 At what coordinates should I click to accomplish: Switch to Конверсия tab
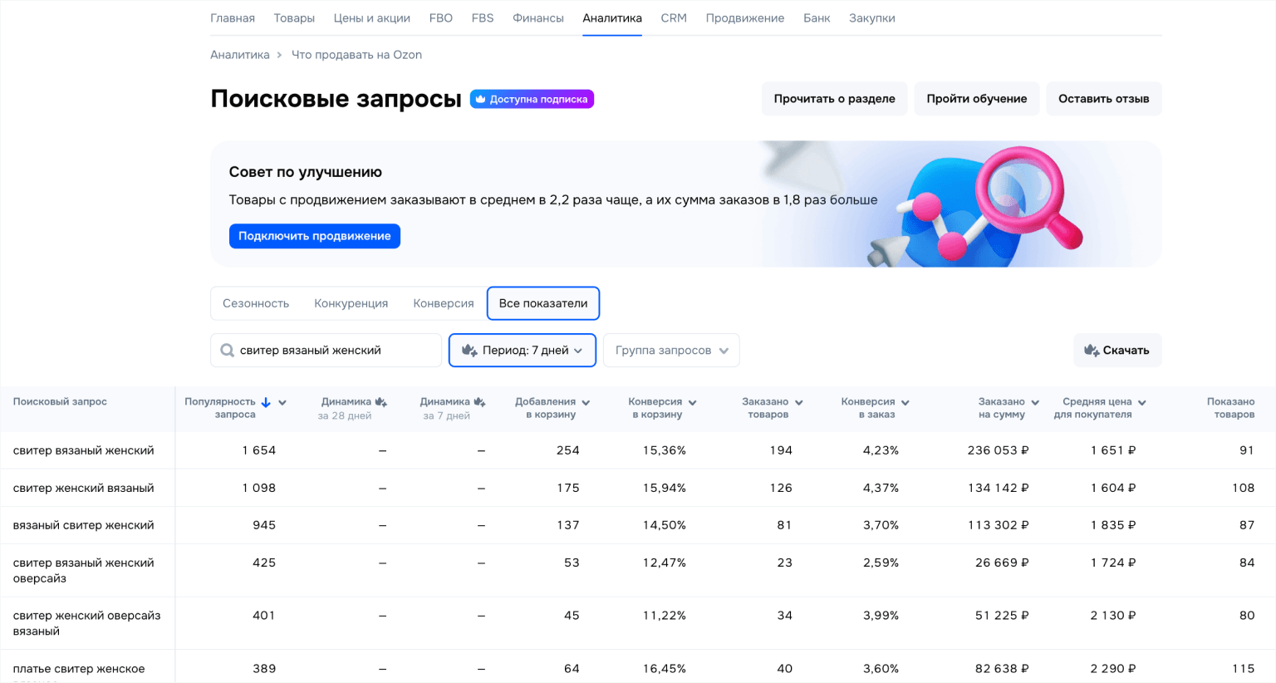[x=444, y=303]
